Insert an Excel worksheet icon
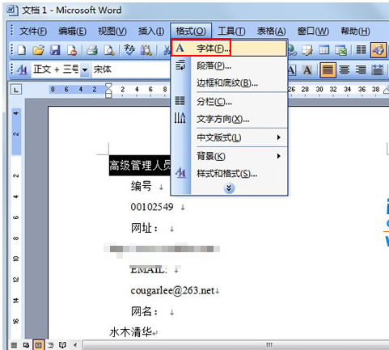The width and height of the screenshot is (389, 350). [x=340, y=50]
